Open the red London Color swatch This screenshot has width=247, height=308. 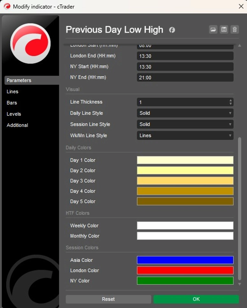tap(185, 270)
